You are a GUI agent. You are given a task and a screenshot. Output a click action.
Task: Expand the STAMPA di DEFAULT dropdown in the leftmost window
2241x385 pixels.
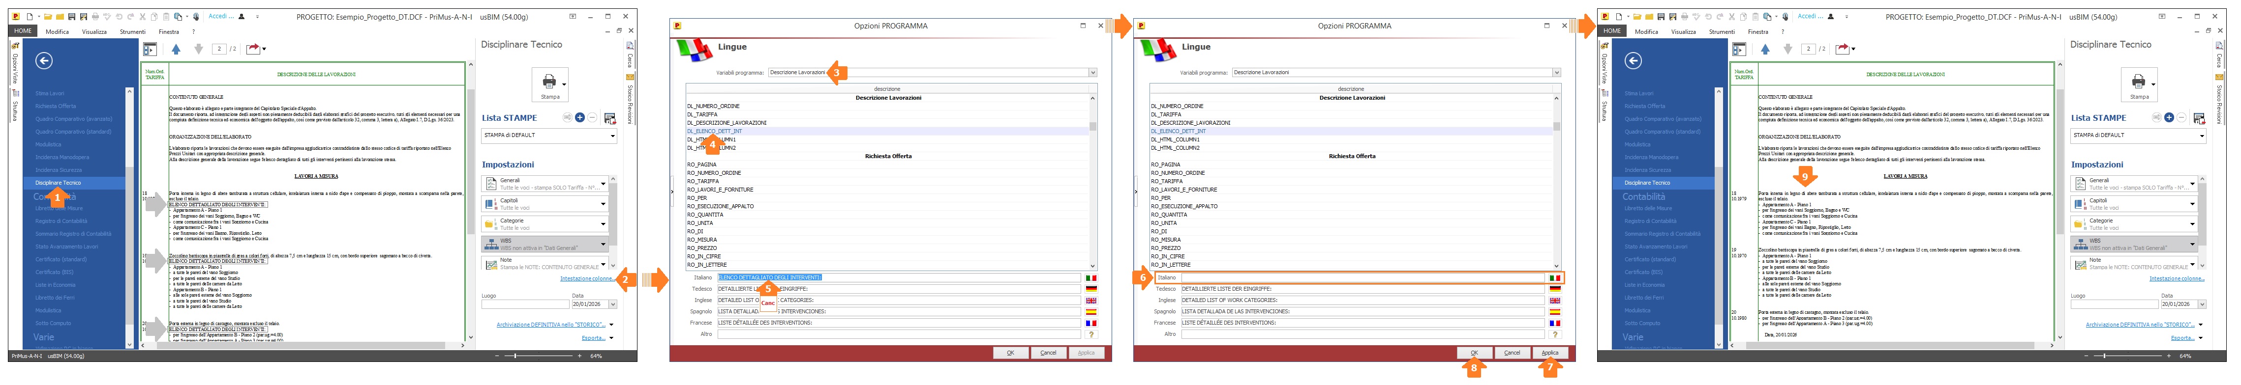click(x=612, y=136)
